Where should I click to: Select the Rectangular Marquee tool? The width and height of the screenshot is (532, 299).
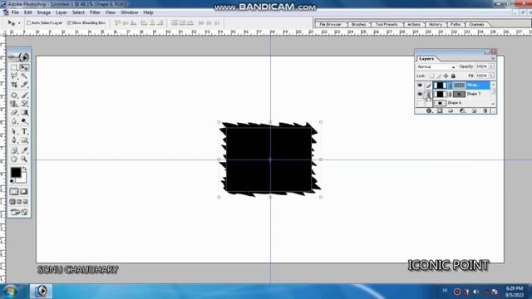point(14,67)
